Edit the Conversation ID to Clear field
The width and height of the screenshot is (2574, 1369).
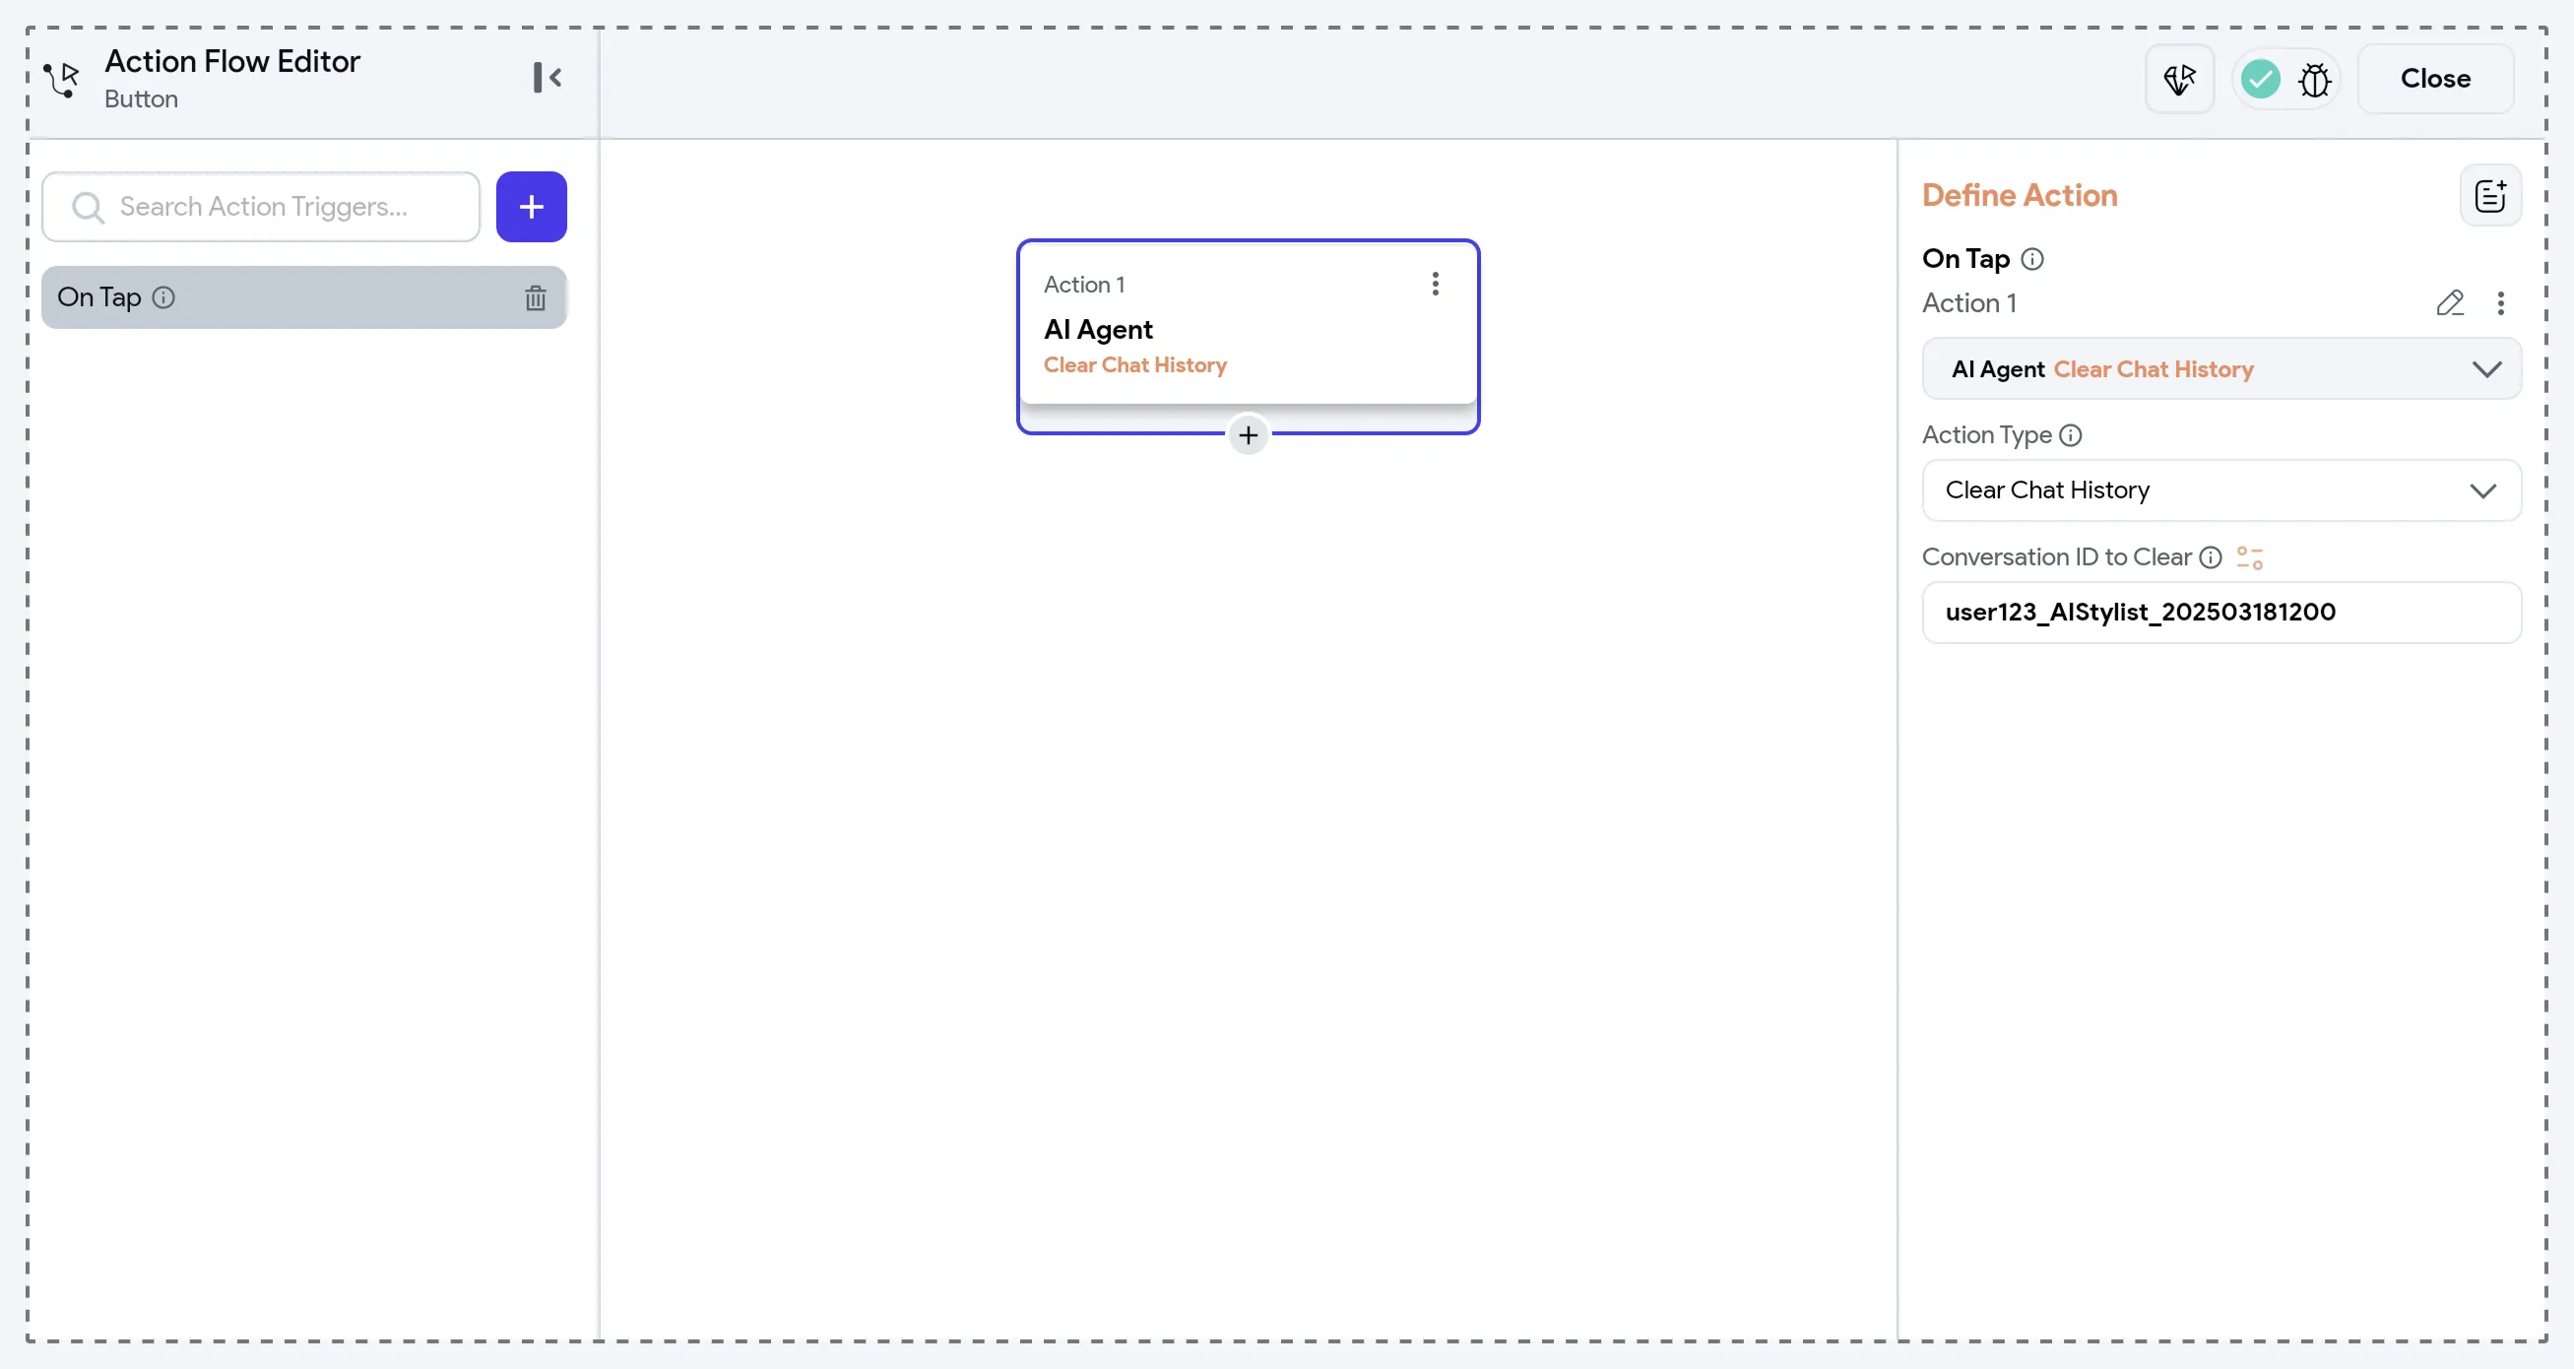point(2220,612)
